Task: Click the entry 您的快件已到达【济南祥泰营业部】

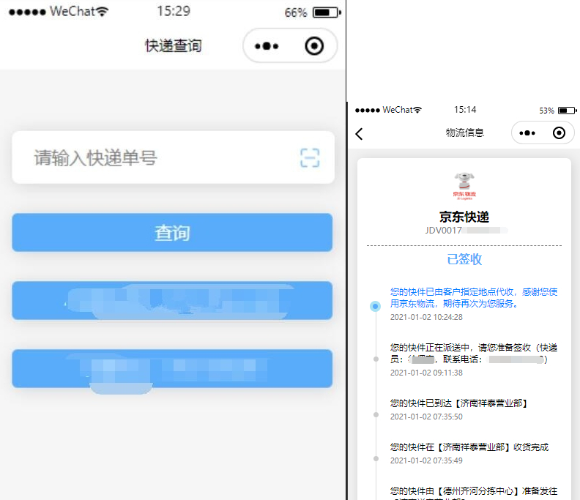Action: (458, 403)
